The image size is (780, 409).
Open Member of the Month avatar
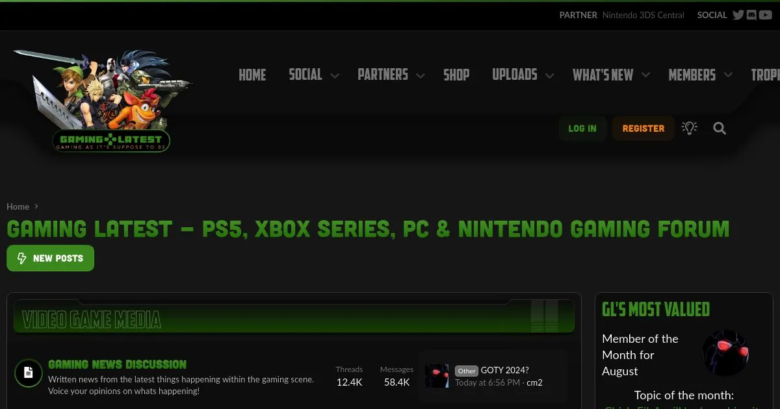coord(725,353)
